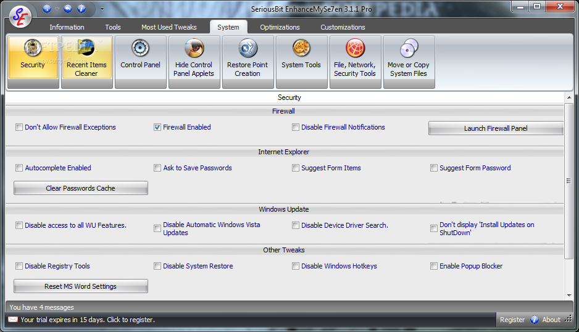
Task: Click the blue info icon in title bar
Action: pyautogui.click(x=81, y=9)
